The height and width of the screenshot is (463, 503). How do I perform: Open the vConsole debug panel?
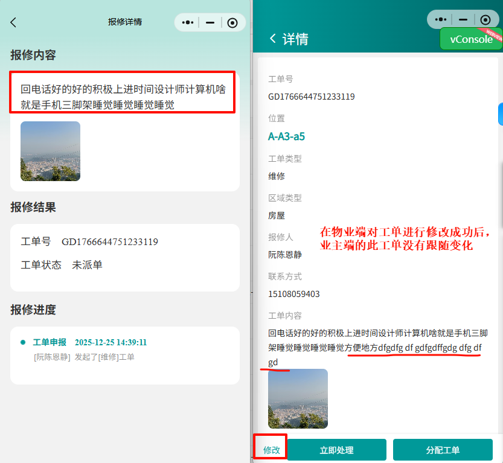pyautogui.click(x=471, y=39)
